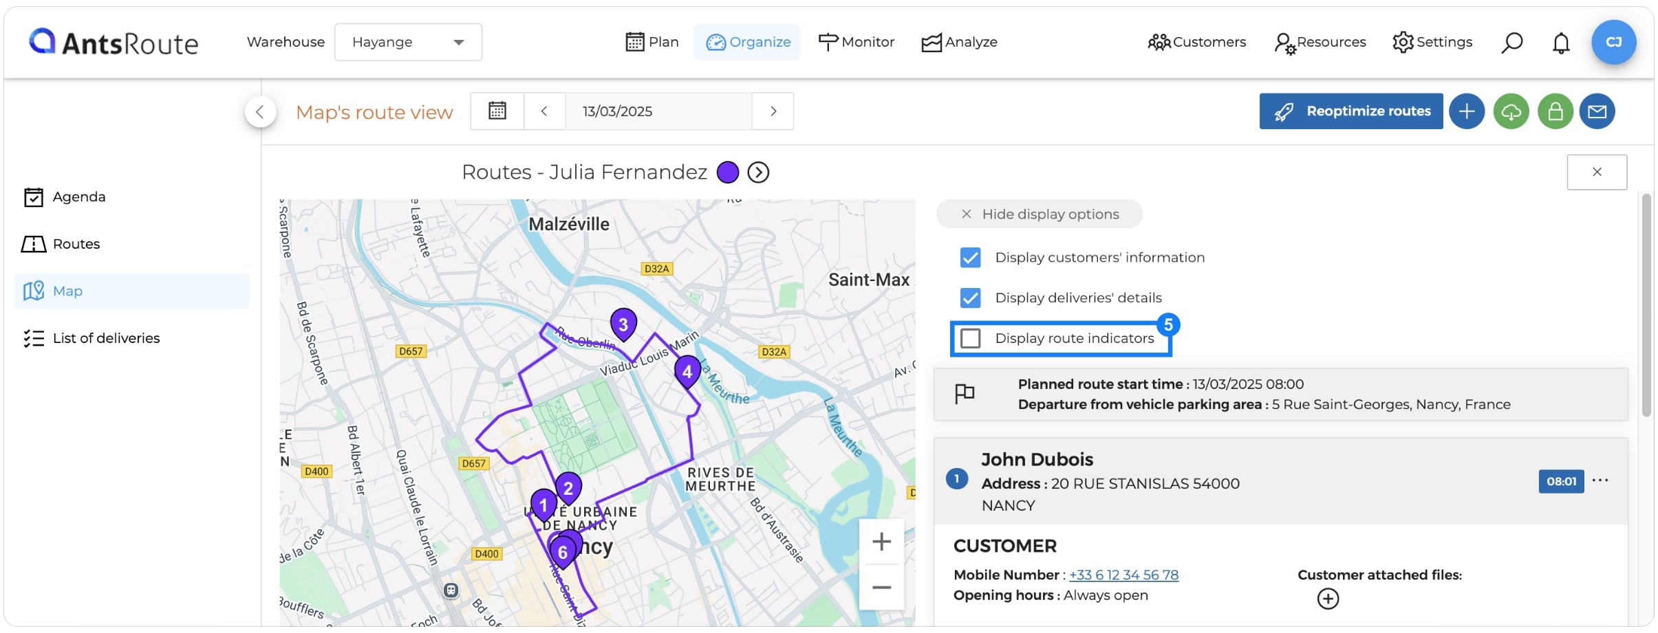Click map marker 6
The width and height of the screenshot is (1658, 633).
[563, 552]
